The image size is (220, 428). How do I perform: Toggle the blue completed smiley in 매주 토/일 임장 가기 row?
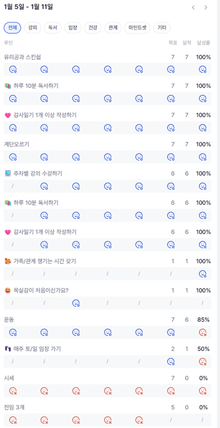(171, 361)
